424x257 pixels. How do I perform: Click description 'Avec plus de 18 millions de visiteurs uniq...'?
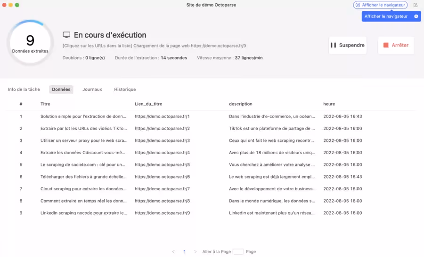tap(272, 152)
